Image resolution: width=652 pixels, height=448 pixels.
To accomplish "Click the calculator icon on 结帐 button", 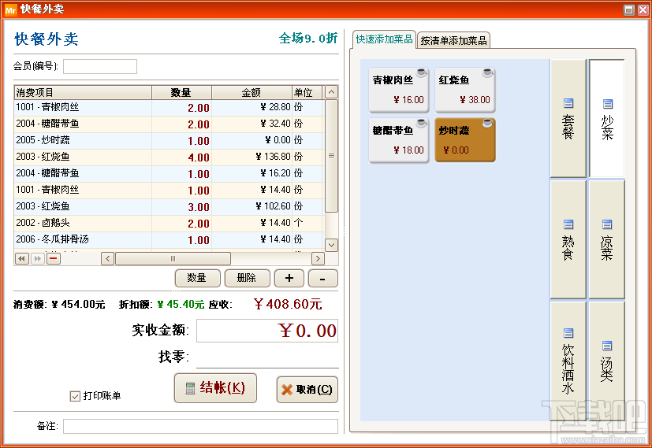I will (190, 388).
